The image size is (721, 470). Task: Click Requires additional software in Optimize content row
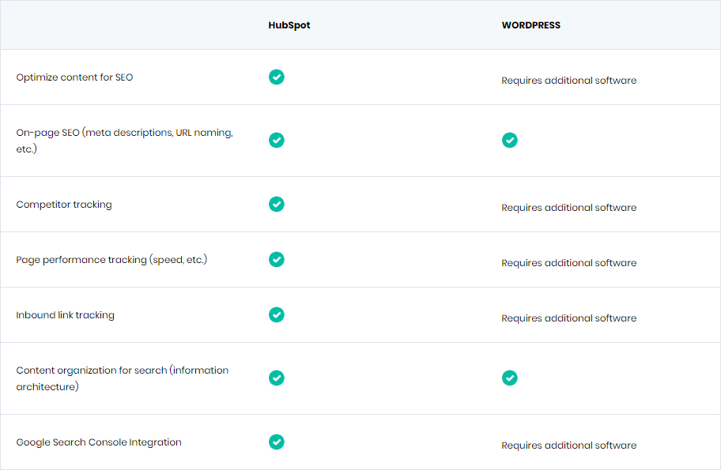coord(568,81)
